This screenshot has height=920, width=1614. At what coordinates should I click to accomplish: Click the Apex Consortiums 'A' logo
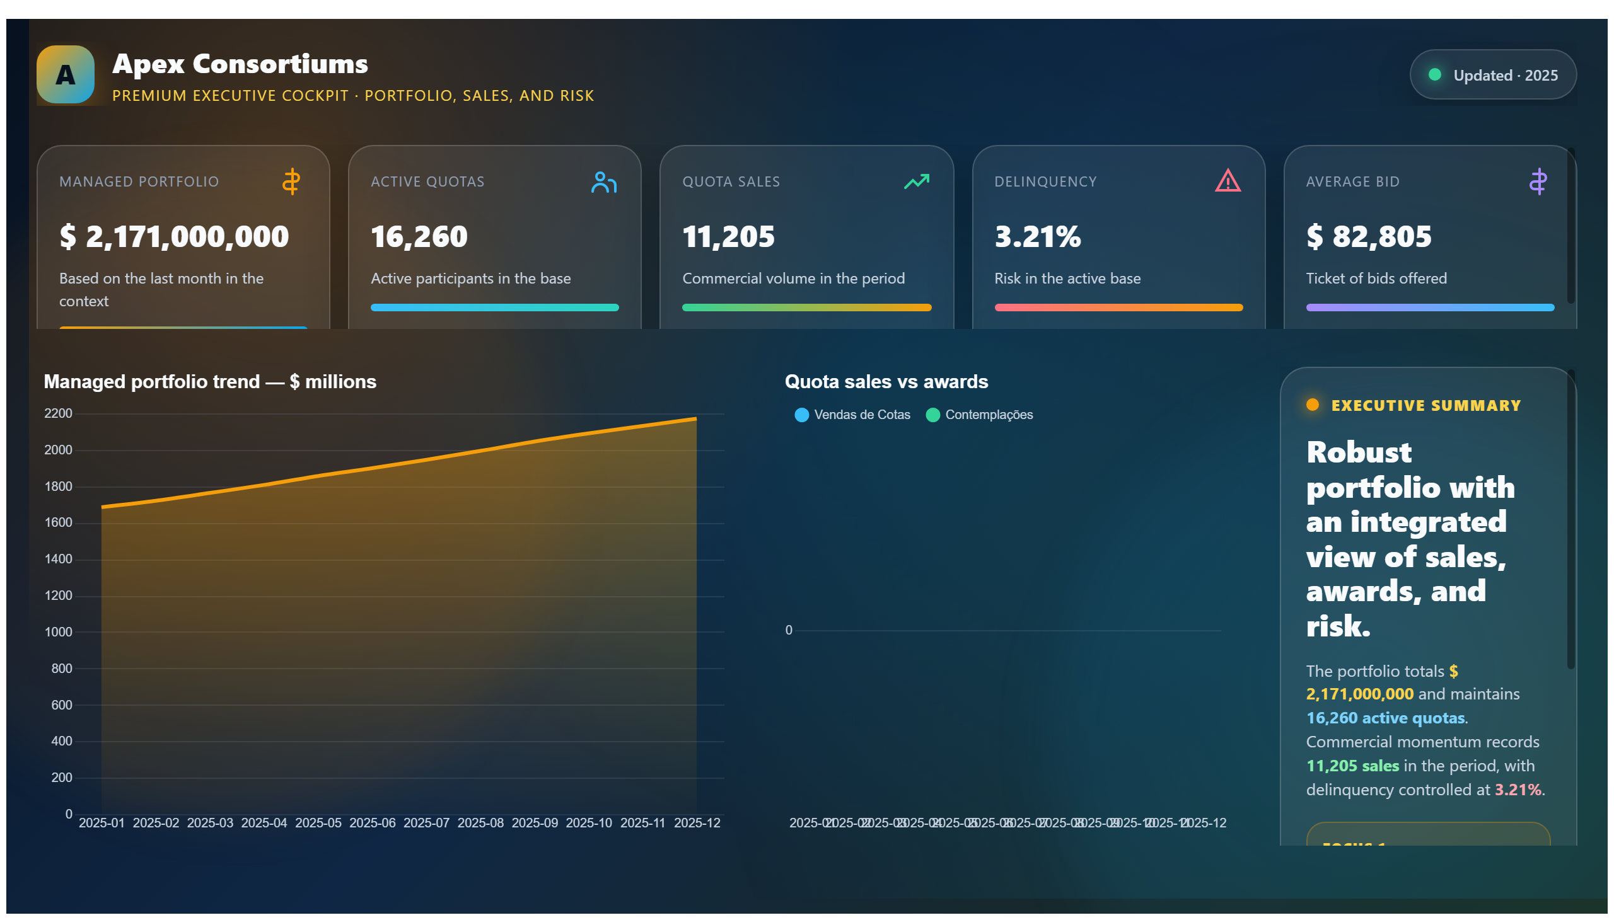[x=65, y=74]
